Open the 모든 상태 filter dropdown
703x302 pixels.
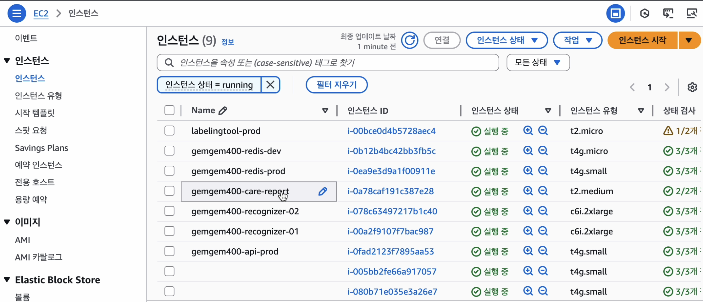(538, 62)
